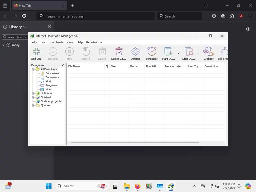Image resolution: width=256 pixels, height=192 pixels.
Task: Select the Documents category
Action: pos(52,77)
